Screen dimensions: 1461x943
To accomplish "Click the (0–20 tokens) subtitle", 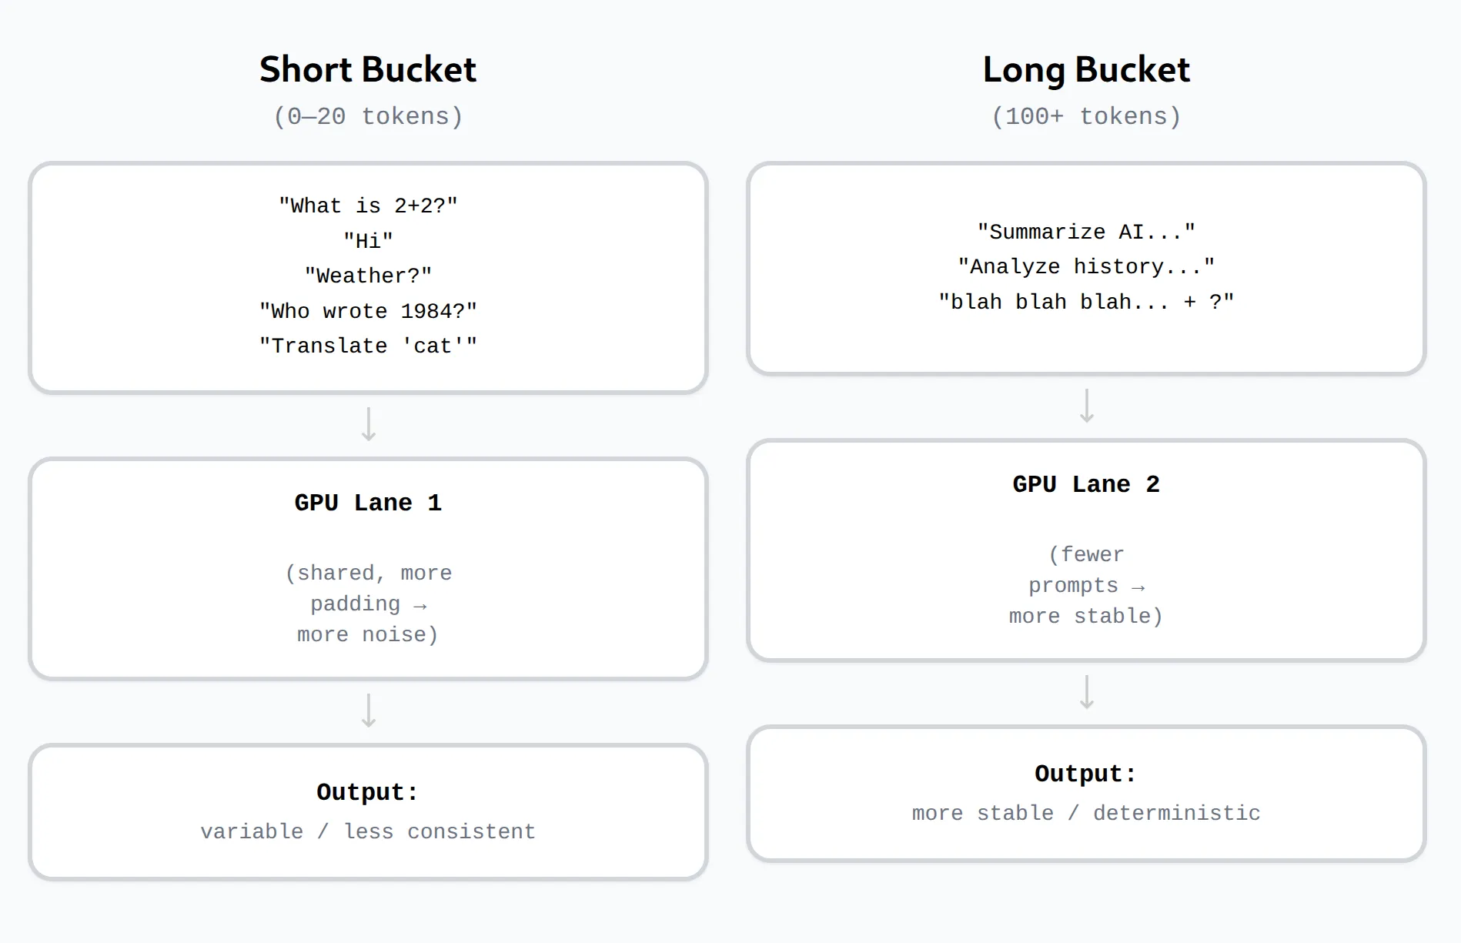I will (x=367, y=116).
